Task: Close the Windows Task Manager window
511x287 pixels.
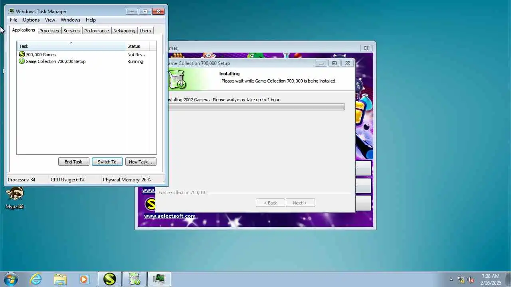Action: click(x=158, y=12)
